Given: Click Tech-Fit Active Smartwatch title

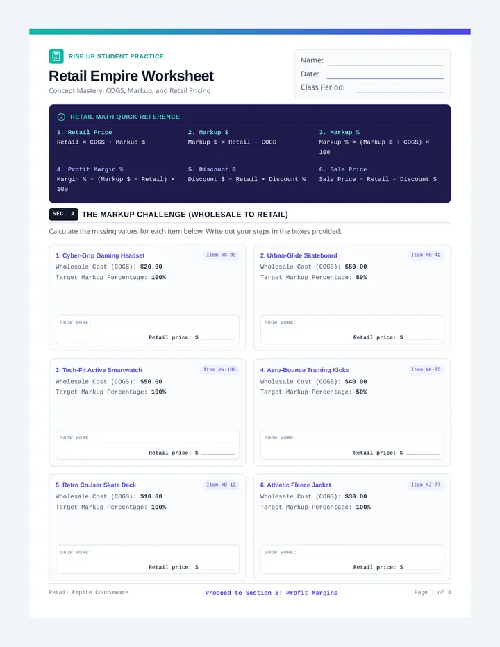Looking at the screenshot, I should (x=99, y=370).
